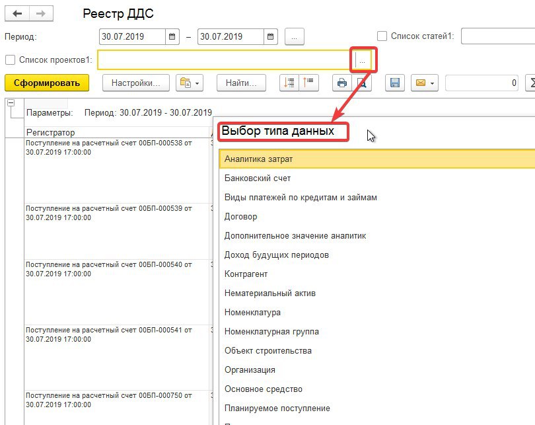The image size is (535, 425).
Task: Select Объект строительства in the list
Action: (376, 350)
